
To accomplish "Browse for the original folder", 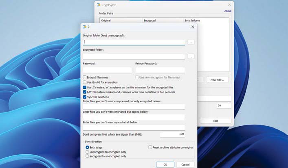I will coord(191,42).
